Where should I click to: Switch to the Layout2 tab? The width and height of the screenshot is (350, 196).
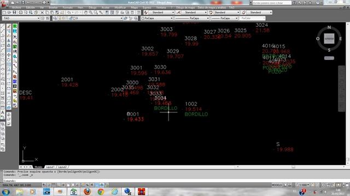point(62,167)
